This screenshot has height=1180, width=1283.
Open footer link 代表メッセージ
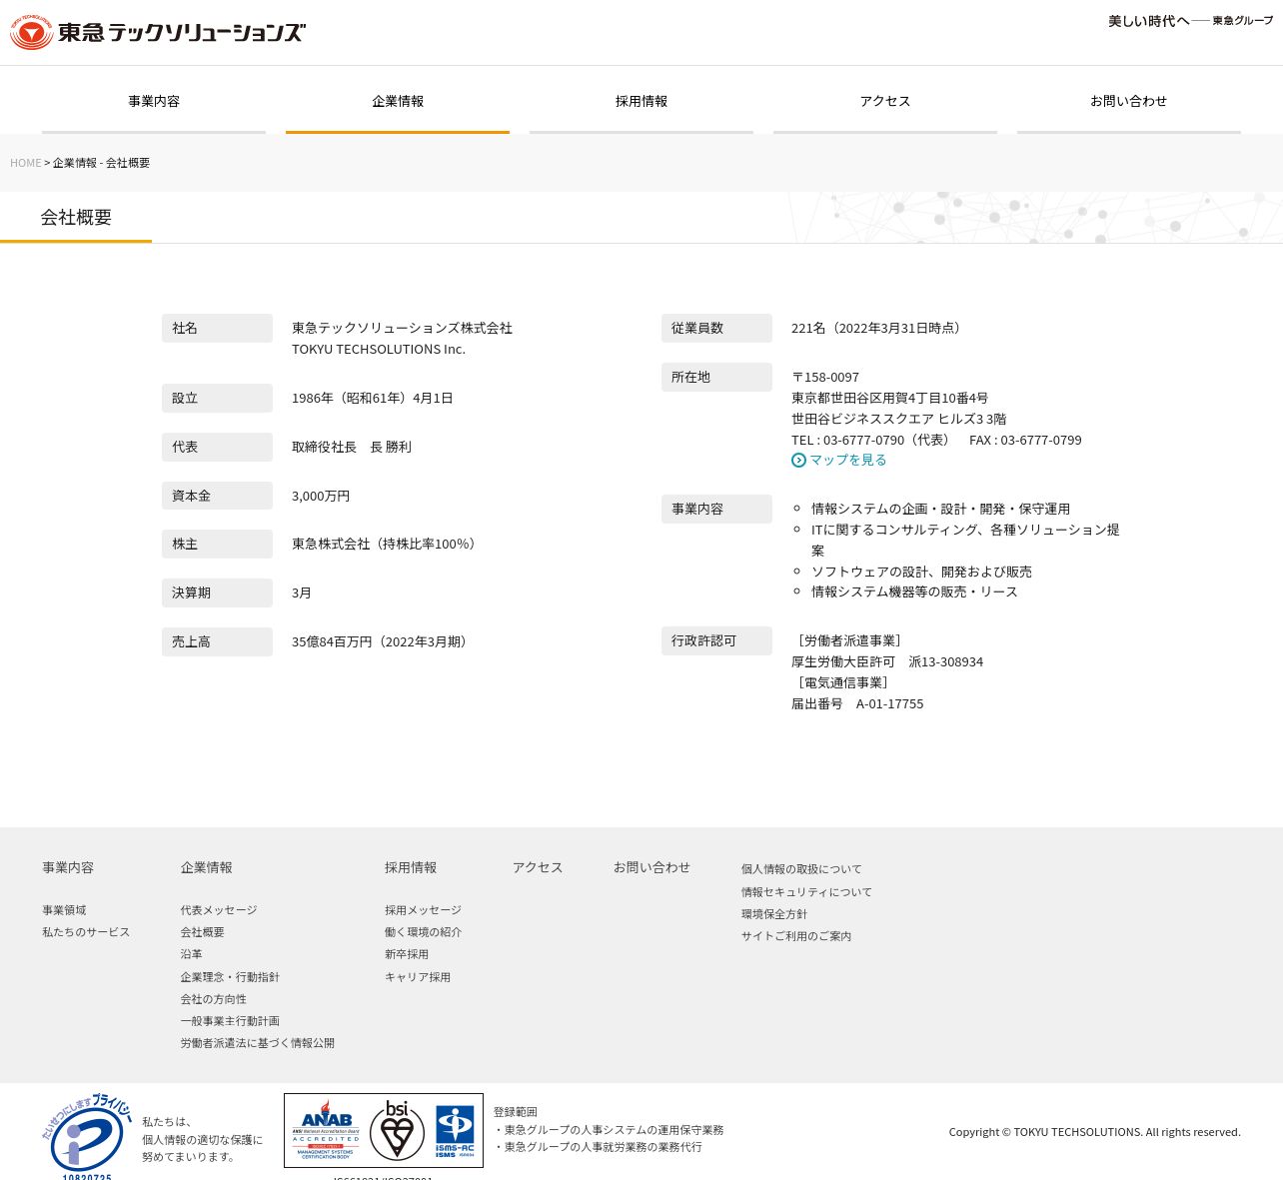click(219, 910)
